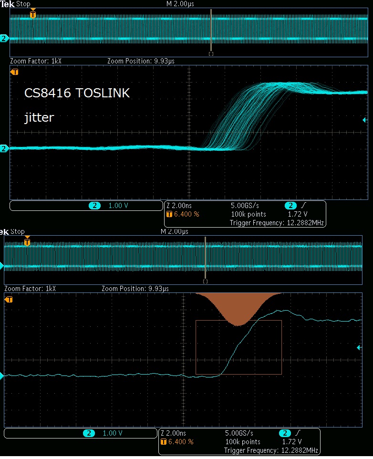Click the orange T marker inside the histogram capture graticule
This screenshot has height=459, width=373.
[x=9, y=300]
